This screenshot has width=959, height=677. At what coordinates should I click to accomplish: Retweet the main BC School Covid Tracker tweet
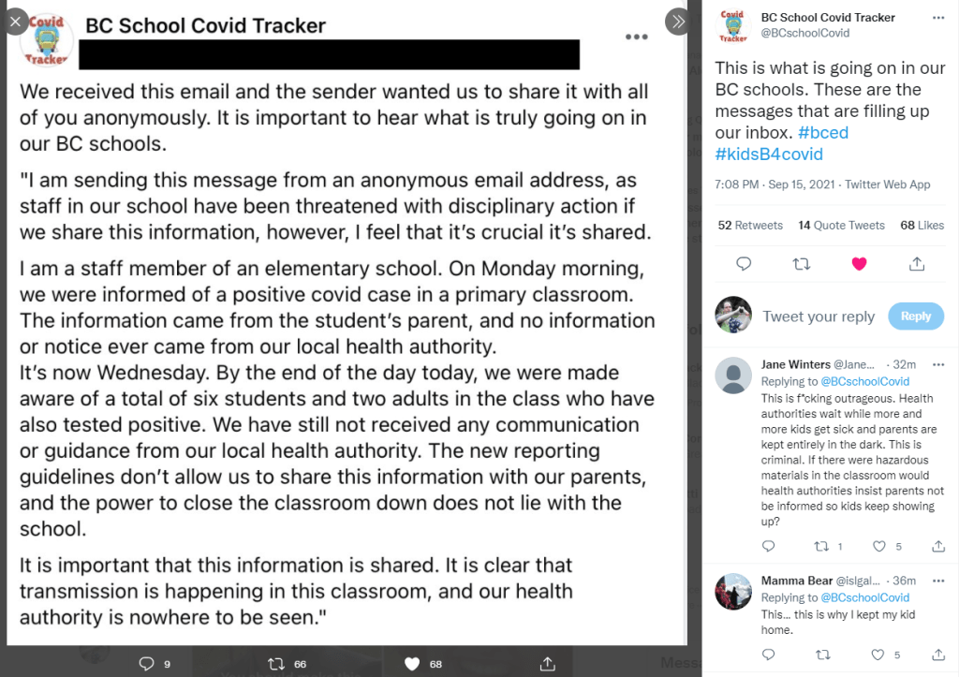[801, 264]
